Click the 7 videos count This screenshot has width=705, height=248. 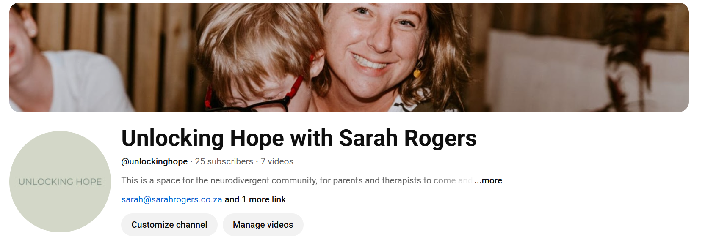tap(277, 161)
